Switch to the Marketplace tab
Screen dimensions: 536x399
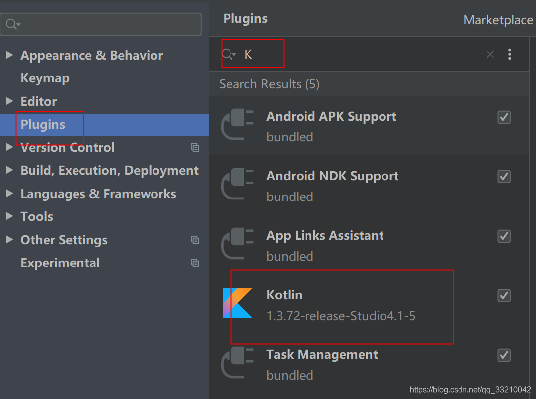[498, 20]
